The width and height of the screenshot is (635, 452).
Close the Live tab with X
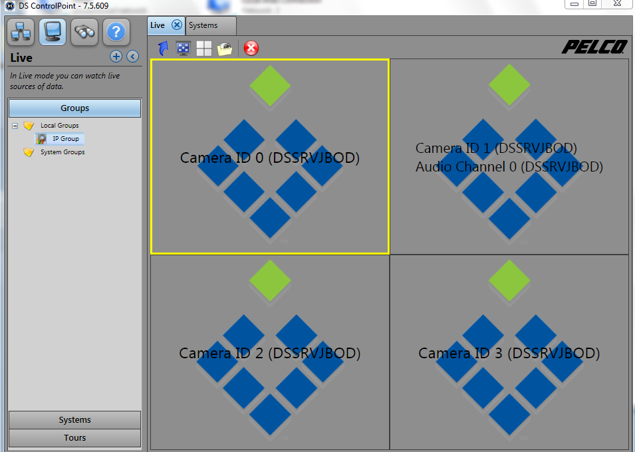[x=177, y=25]
